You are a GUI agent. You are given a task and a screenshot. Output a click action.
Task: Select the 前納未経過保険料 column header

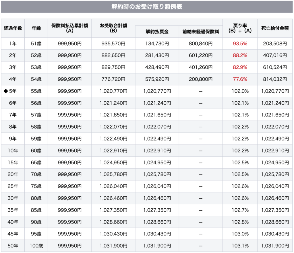coord(201,32)
